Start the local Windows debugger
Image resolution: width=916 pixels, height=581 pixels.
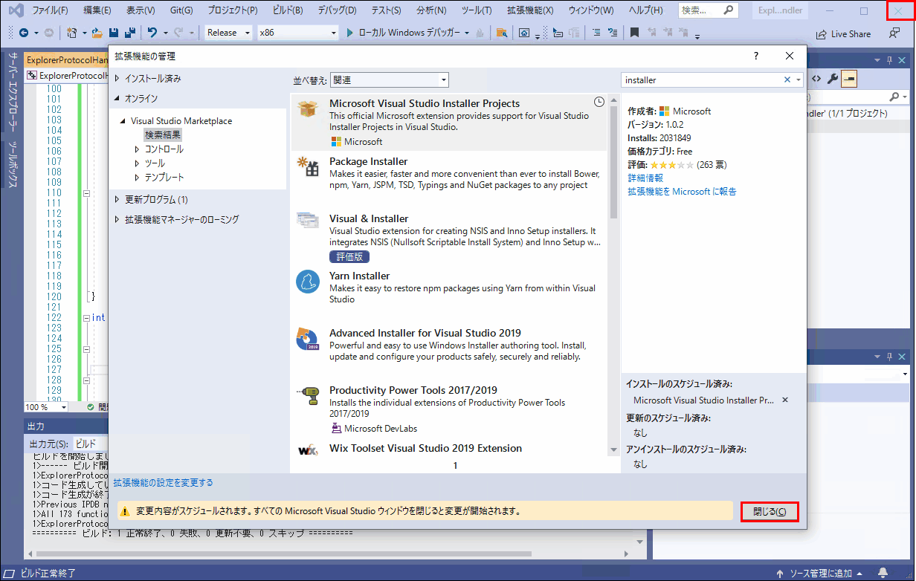click(402, 33)
